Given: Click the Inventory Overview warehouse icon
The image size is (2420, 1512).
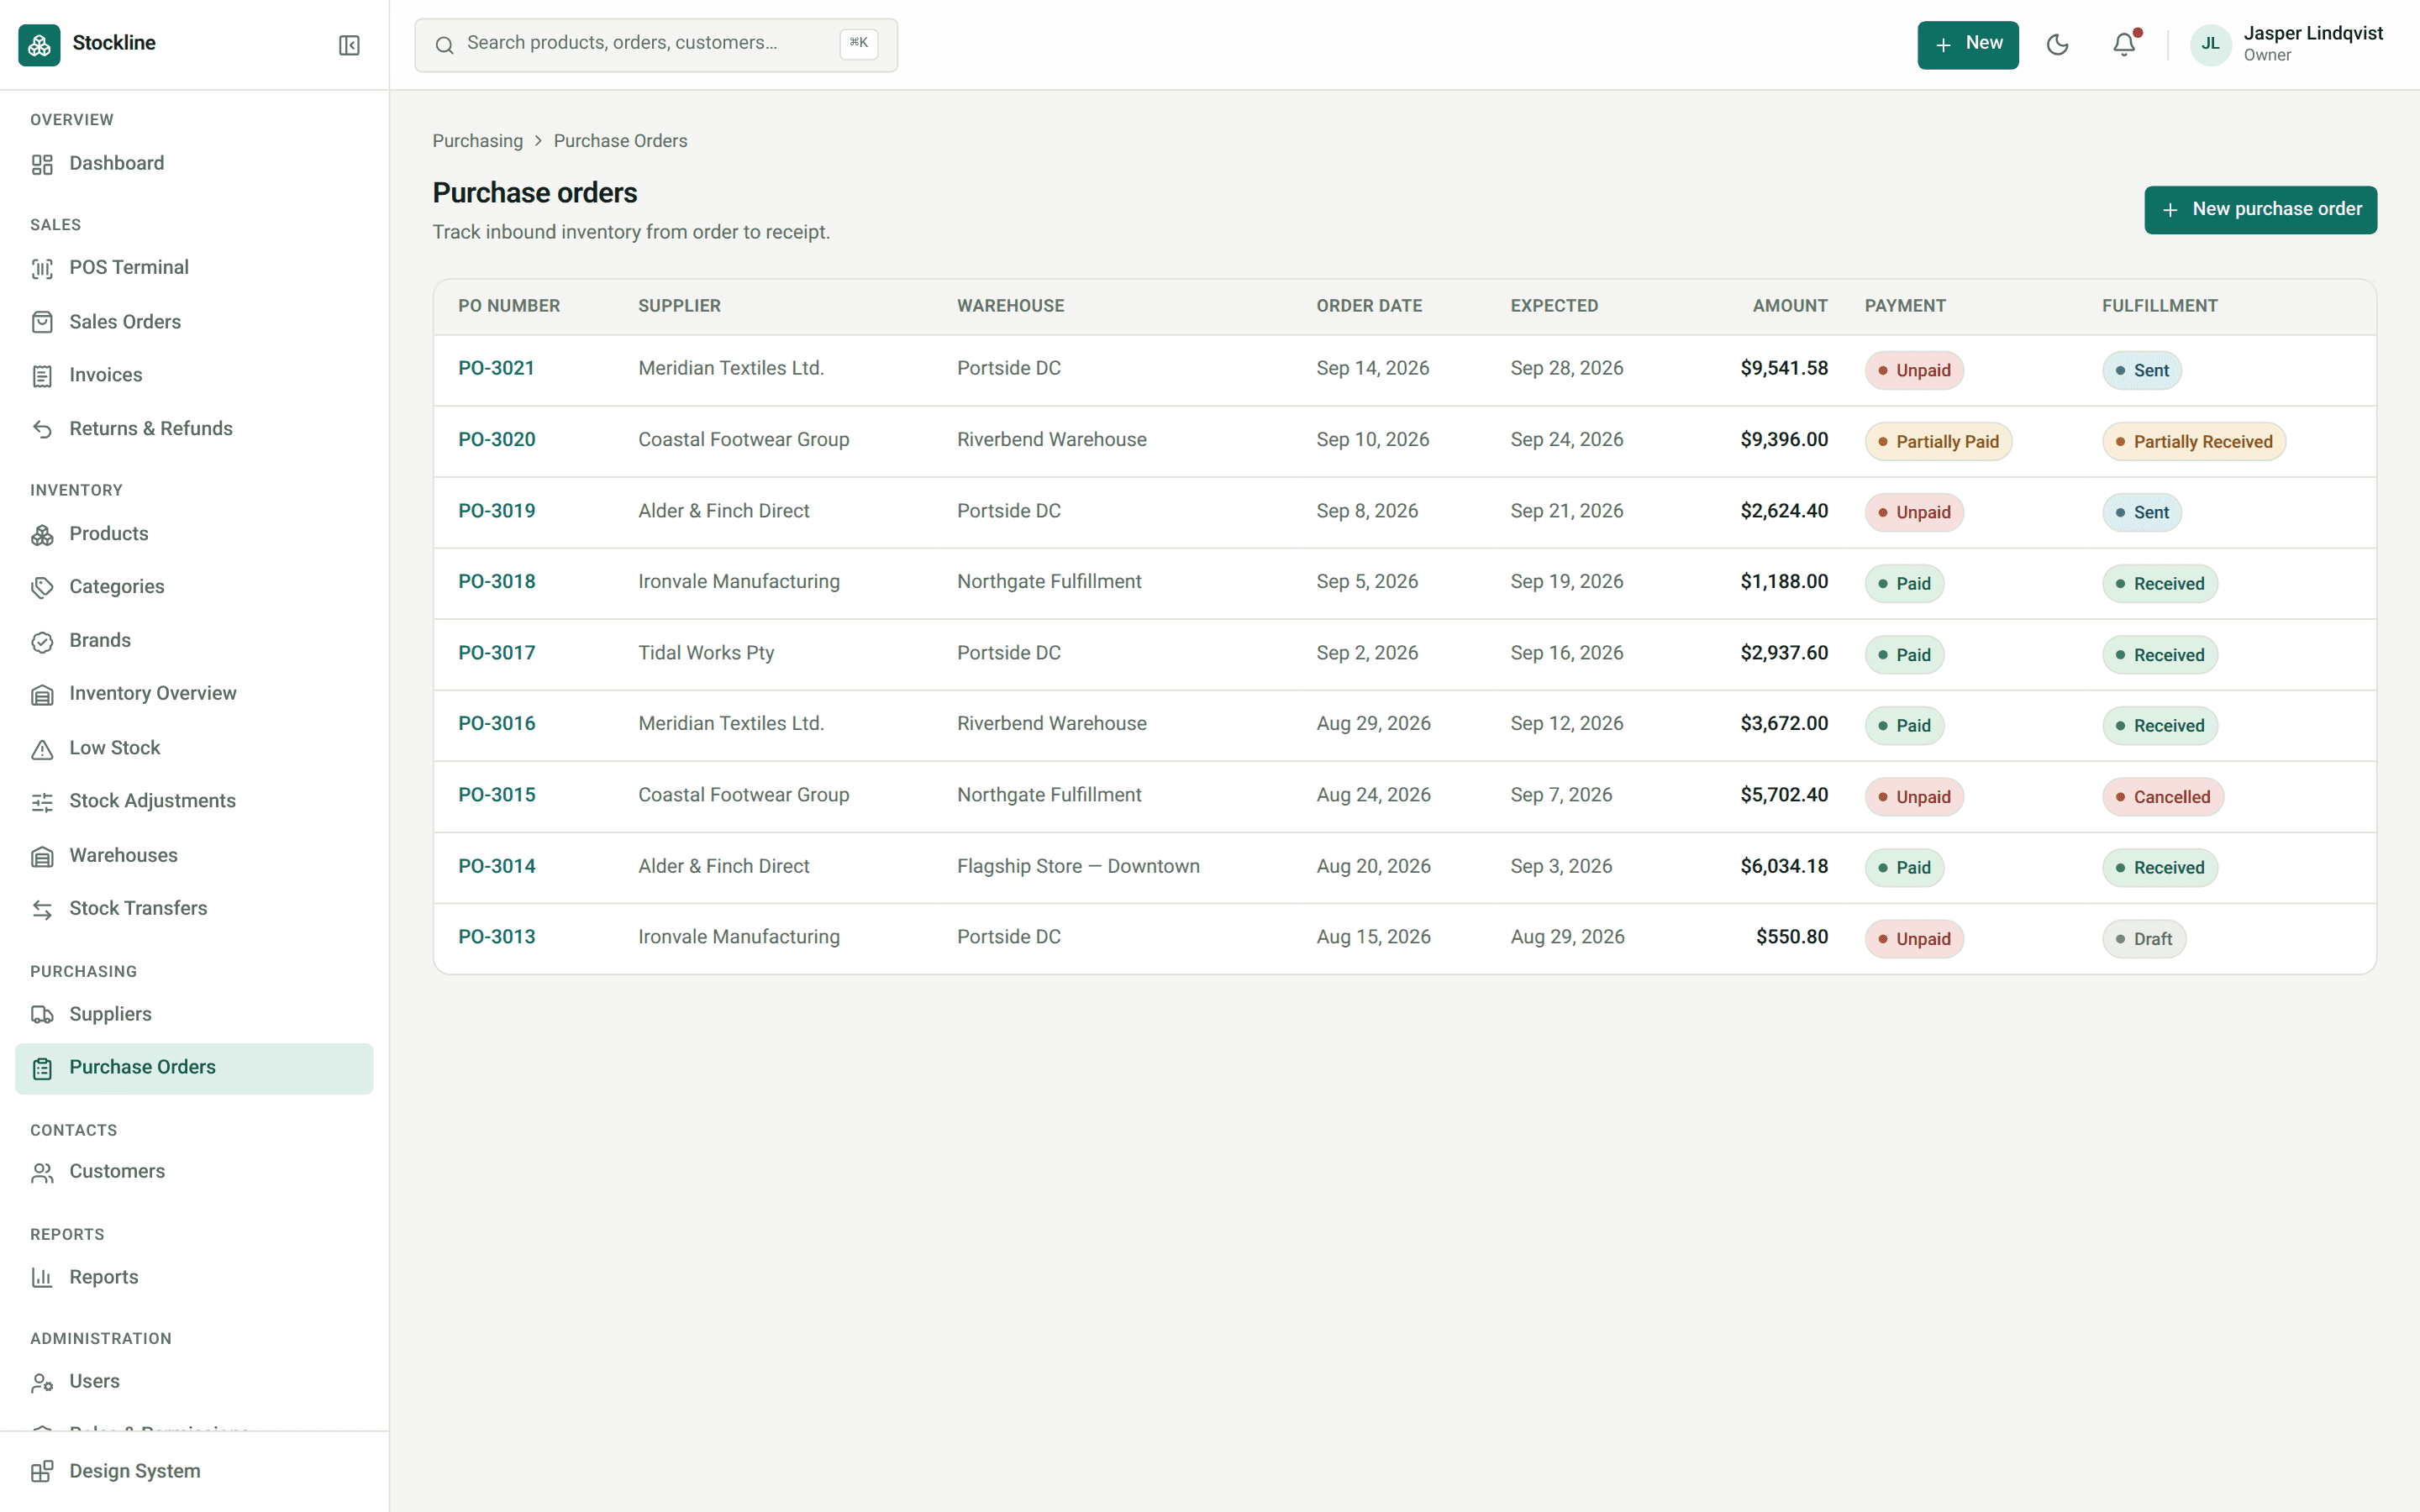Looking at the screenshot, I should (42, 695).
